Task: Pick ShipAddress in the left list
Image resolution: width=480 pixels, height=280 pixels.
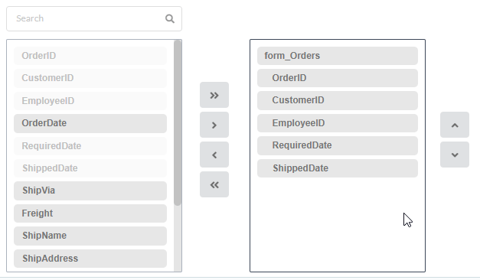Action: (90, 259)
